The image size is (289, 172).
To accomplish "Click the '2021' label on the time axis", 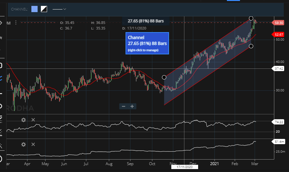I will (x=214, y=164).
